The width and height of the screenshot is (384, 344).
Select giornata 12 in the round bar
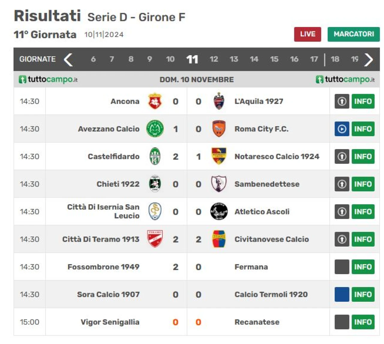click(214, 59)
